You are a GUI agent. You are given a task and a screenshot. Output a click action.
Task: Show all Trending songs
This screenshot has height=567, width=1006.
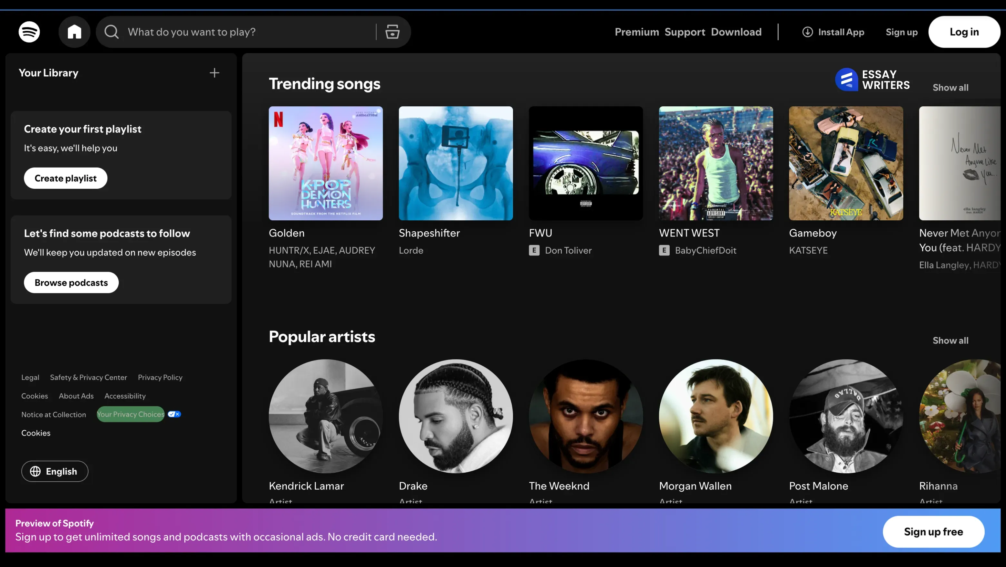pyautogui.click(x=950, y=88)
